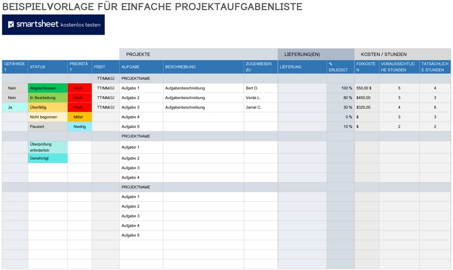Click the BESCHREIBUNG column header
The height and width of the screenshot is (270, 453).
pyautogui.click(x=203, y=67)
